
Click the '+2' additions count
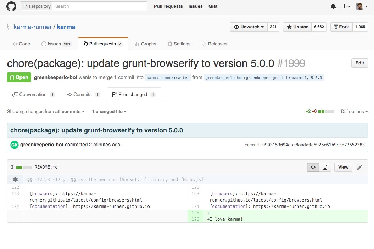pyautogui.click(x=308, y=112)
